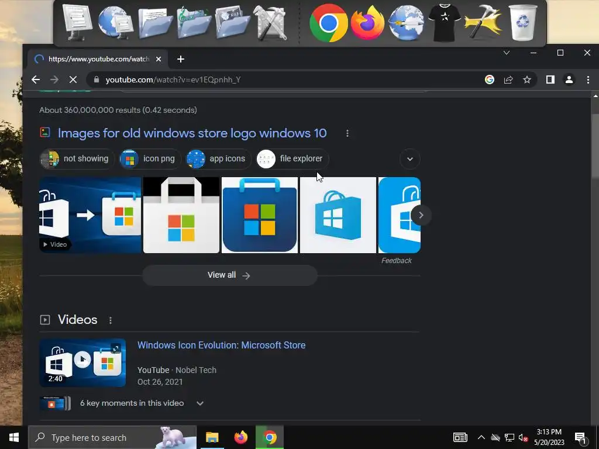Open File Explorer from the taskbar
Viewport: 599px width, 449px height.
(212, 437)
